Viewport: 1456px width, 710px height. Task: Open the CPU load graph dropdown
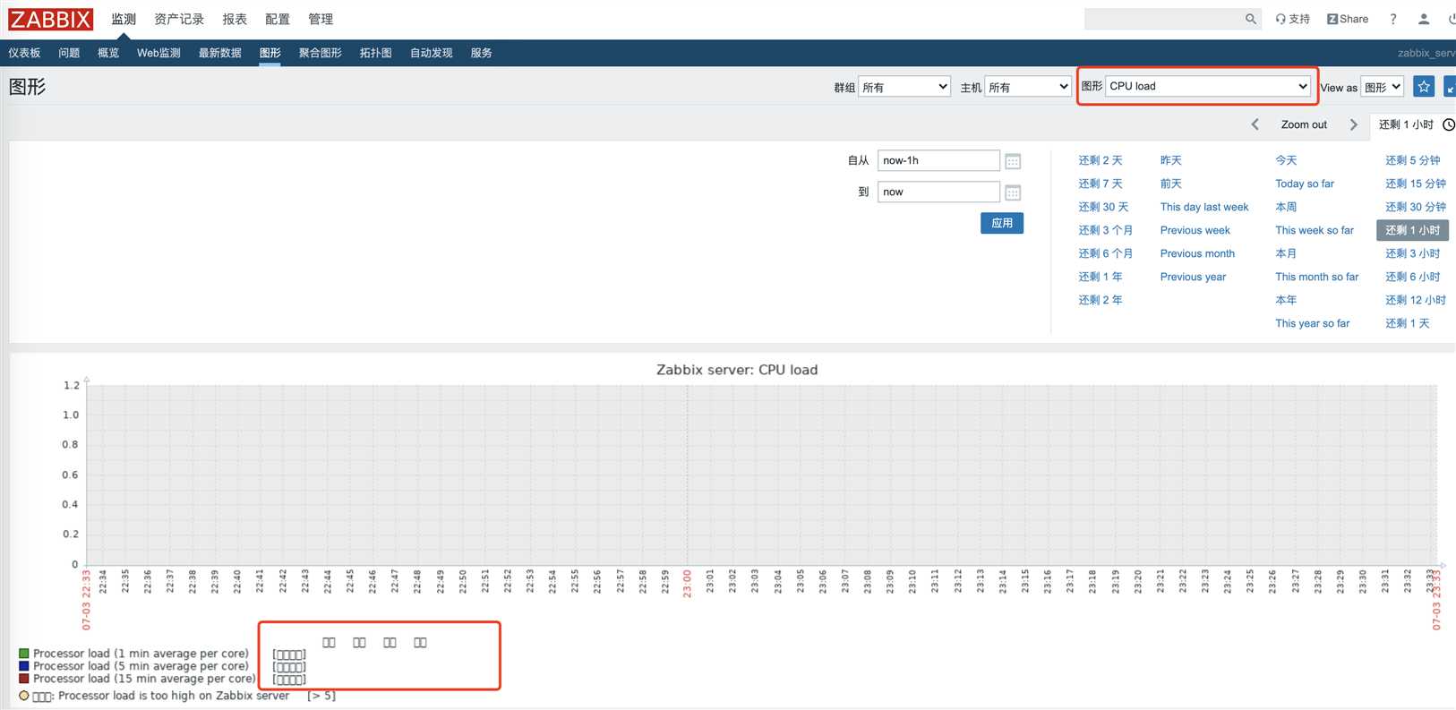1209,86
